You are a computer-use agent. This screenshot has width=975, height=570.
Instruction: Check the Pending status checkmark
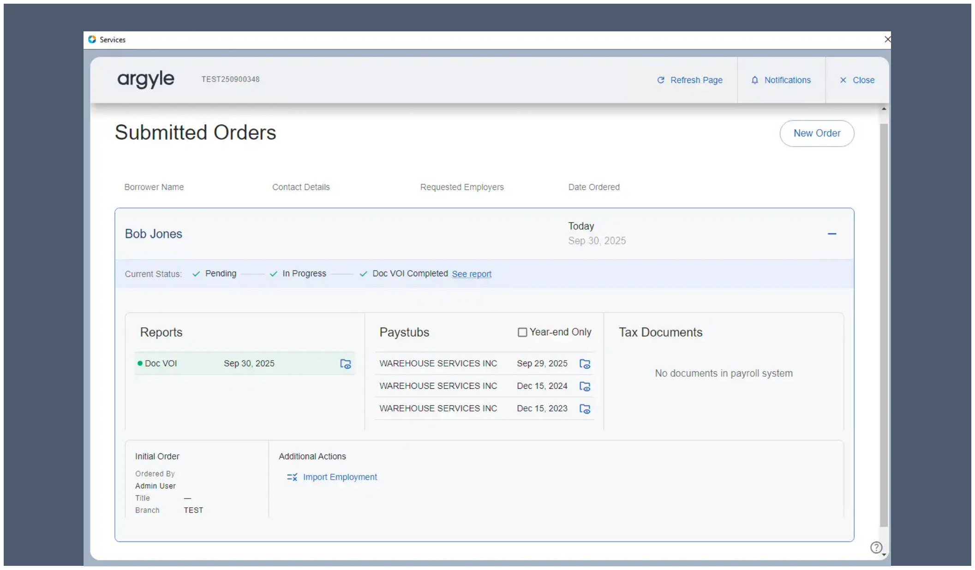click(196, 273)
